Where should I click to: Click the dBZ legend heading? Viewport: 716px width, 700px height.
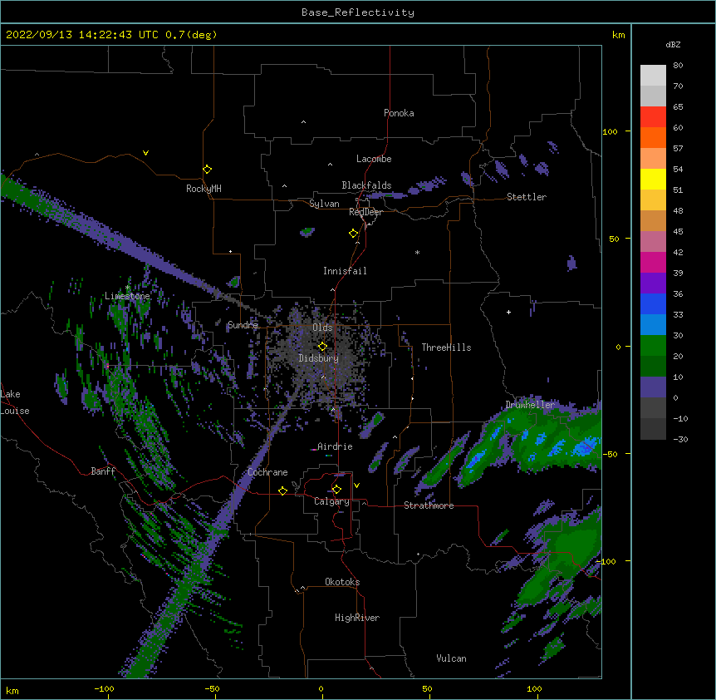coord(673,45)
